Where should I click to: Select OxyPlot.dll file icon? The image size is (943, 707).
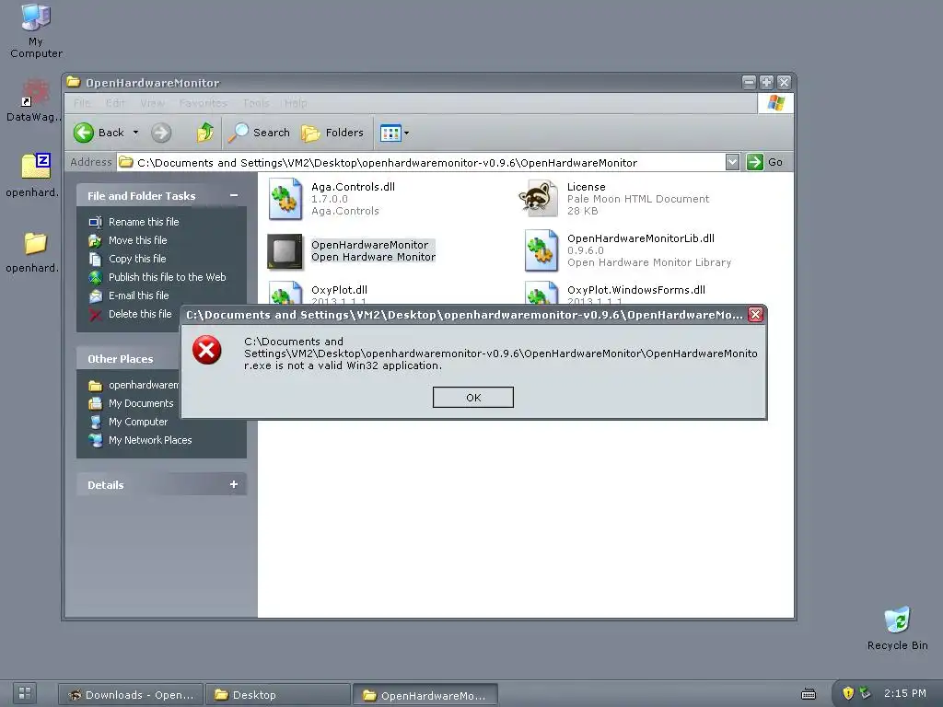tap(285, 293)
